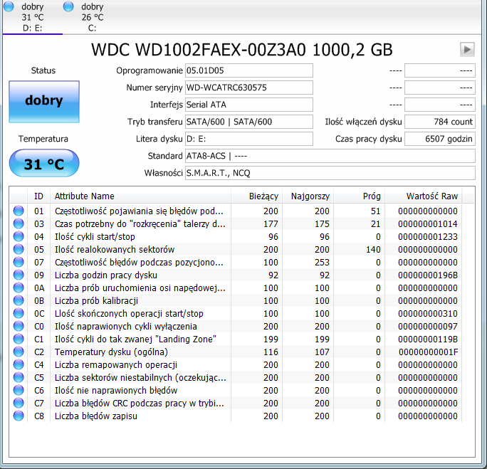Click the status orb for attribute C5

coord(19,377)
